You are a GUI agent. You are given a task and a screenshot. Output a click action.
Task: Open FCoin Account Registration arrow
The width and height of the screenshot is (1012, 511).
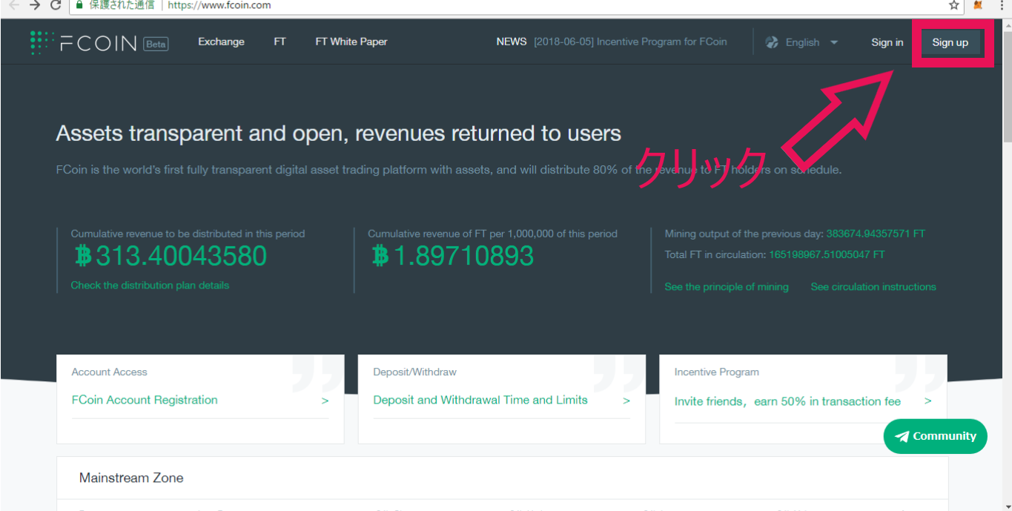point(325,400)
